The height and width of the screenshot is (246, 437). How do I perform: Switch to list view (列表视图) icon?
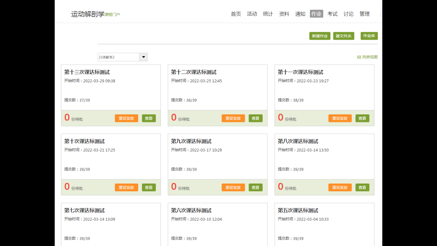point(359,57)
